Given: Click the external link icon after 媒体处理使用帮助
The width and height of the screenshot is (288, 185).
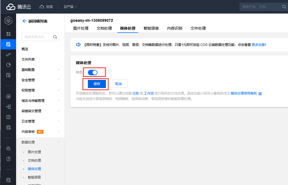Looking at the screenshot, I should click(x=260, y=93).
